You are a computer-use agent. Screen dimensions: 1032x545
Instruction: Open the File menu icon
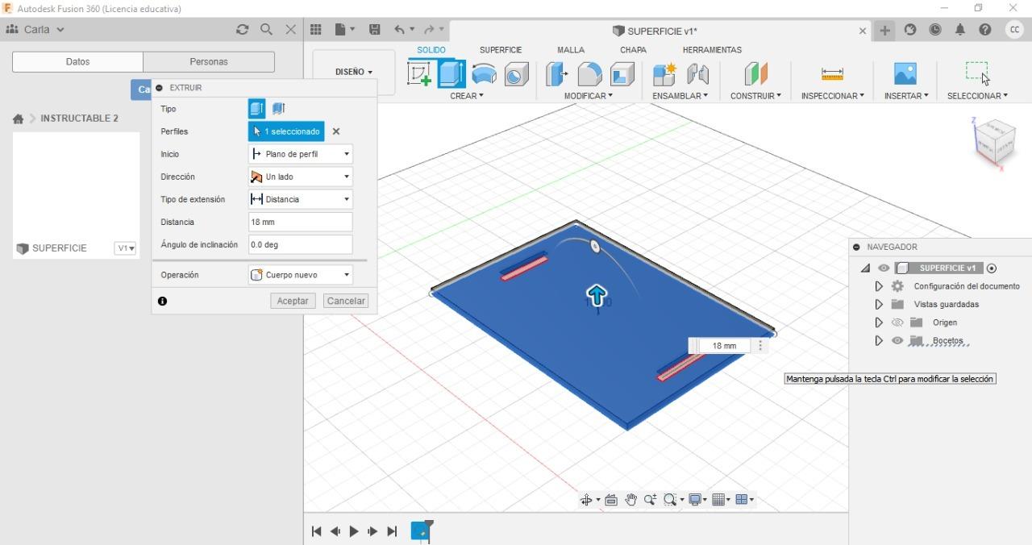(x=345, y=30)
